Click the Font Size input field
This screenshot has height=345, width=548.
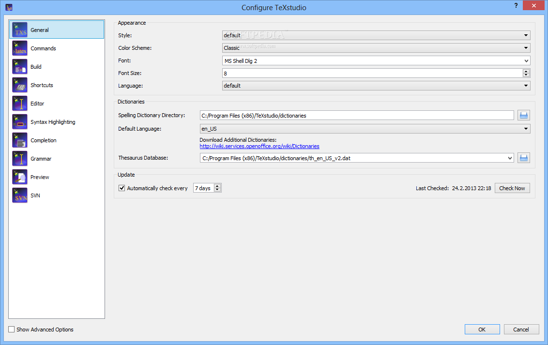[373, 74]
